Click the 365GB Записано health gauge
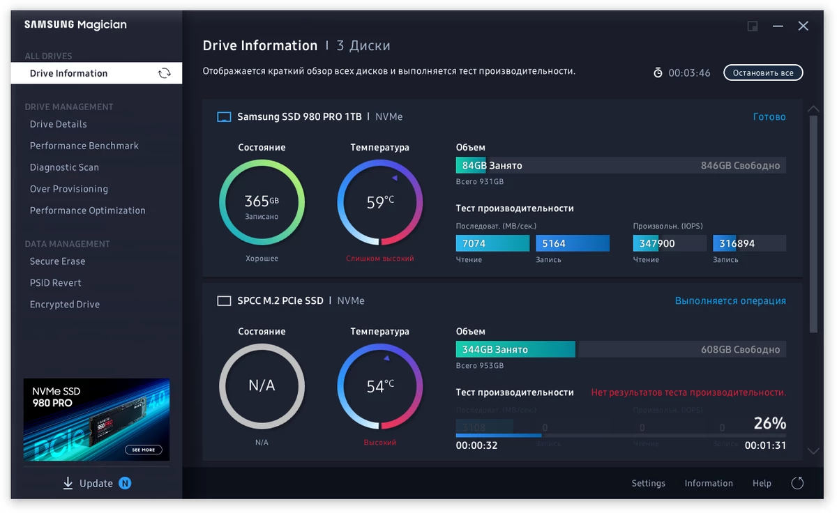The width and height of the screenshot is (837, 513). [x=262, y=203]
